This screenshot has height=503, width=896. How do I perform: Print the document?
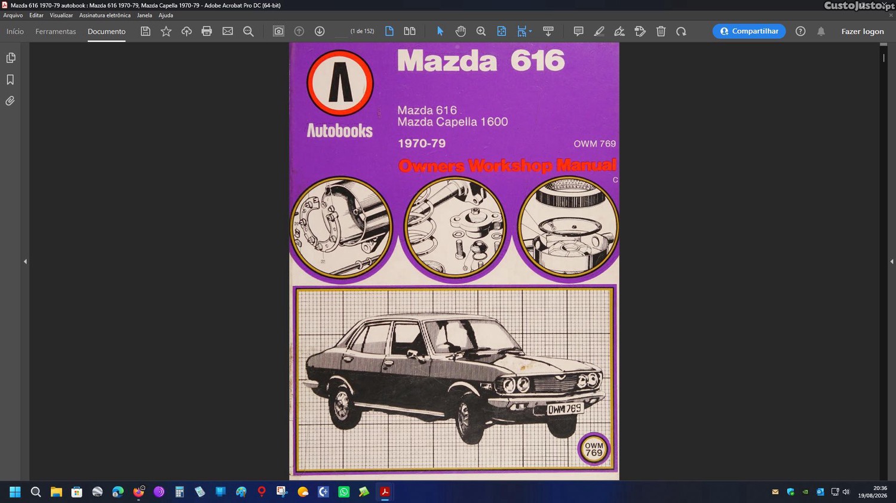[207, 31]
